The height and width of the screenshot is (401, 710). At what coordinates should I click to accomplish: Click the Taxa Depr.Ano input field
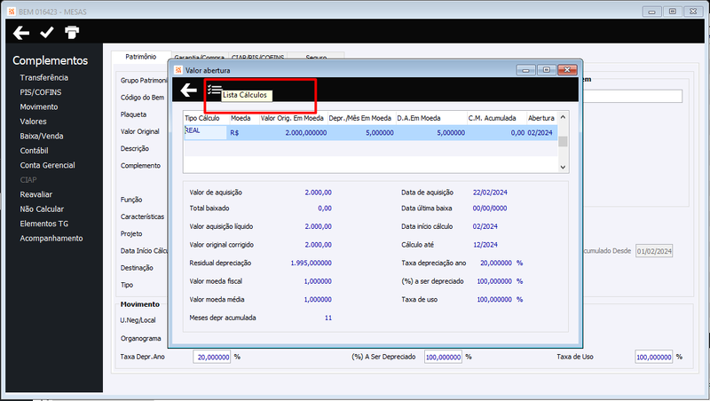point(212,357)
